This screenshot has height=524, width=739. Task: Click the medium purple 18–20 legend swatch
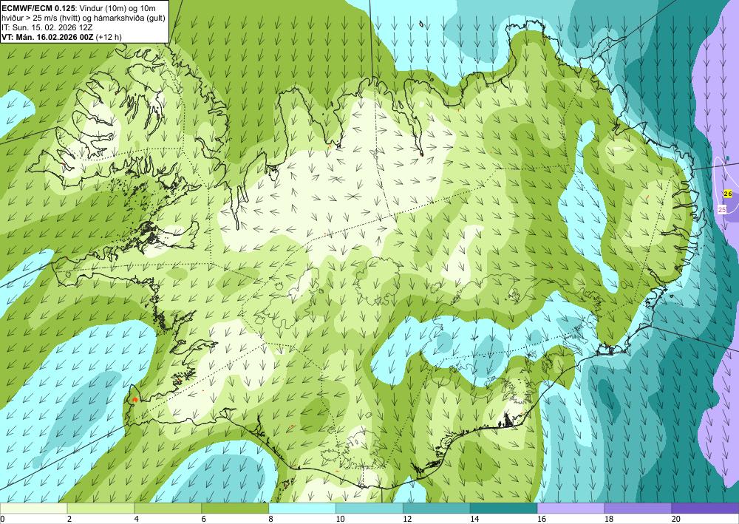[638, 508]
